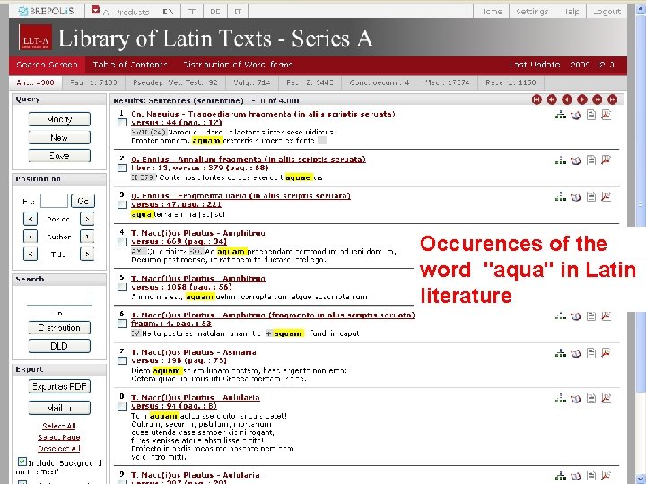The height and width of the screenshot is (484, 646).
Task: Tick checkbox for result 5 Amphitruo versus 1058
Action: pos(122,287)
